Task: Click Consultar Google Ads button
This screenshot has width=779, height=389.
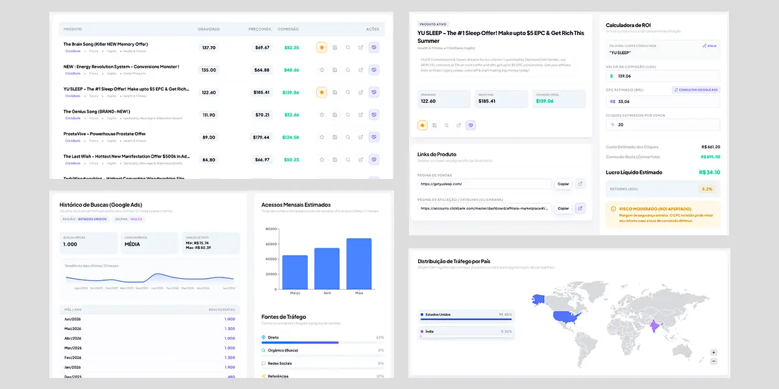Action: [696, 89]
